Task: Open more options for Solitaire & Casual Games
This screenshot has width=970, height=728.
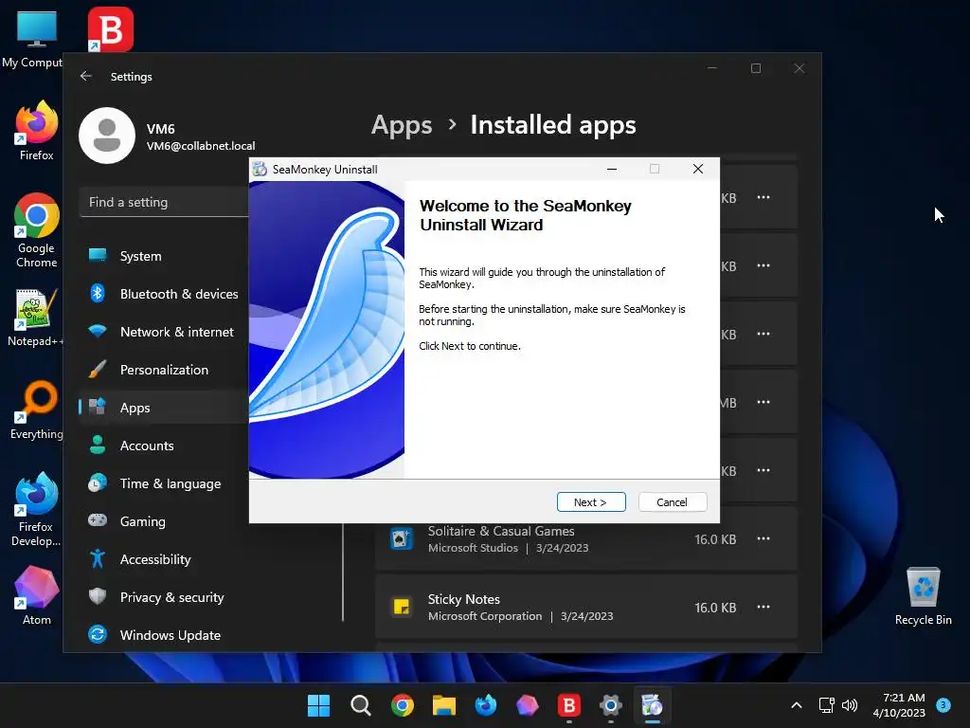Action: coord(763,538)
